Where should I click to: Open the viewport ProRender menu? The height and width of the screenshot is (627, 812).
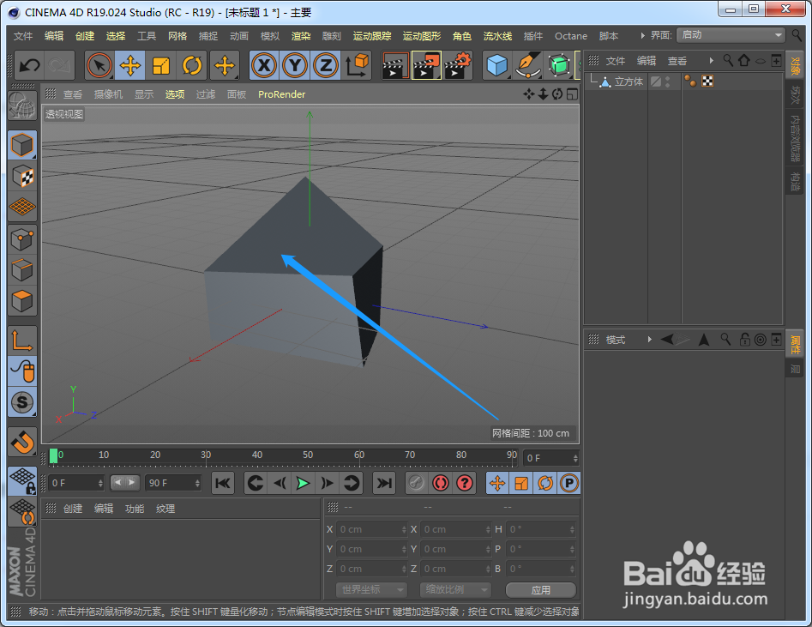pos(282,94)
